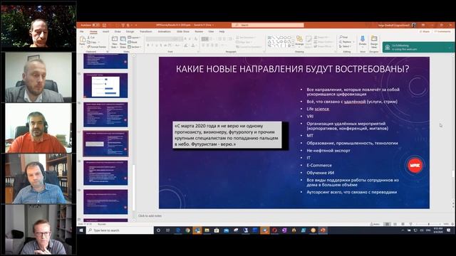Click the bullet text "Life science"
This screenshot has width=456, height=256.
point(318,109)
